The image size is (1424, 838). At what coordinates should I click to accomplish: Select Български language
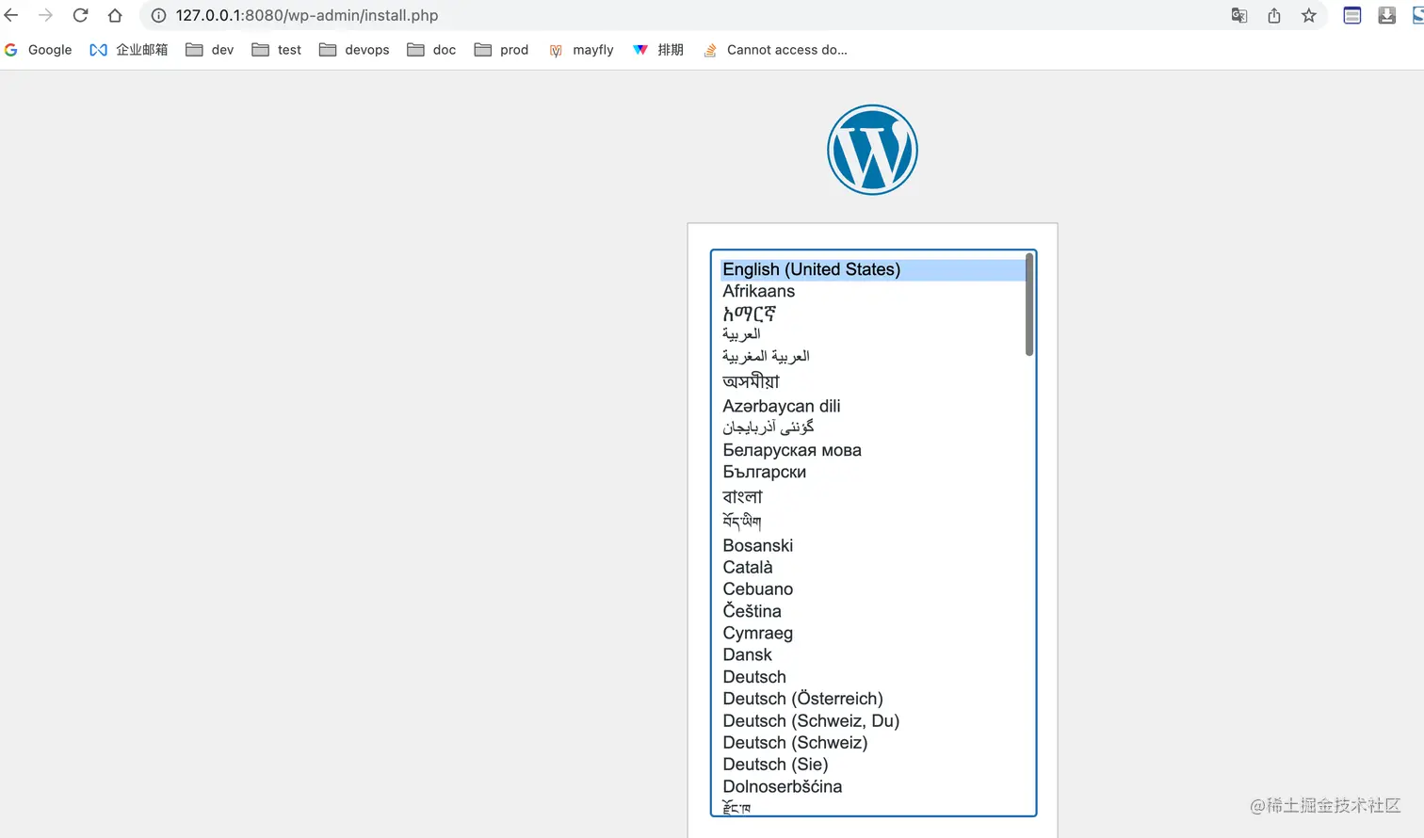[872, 472]
